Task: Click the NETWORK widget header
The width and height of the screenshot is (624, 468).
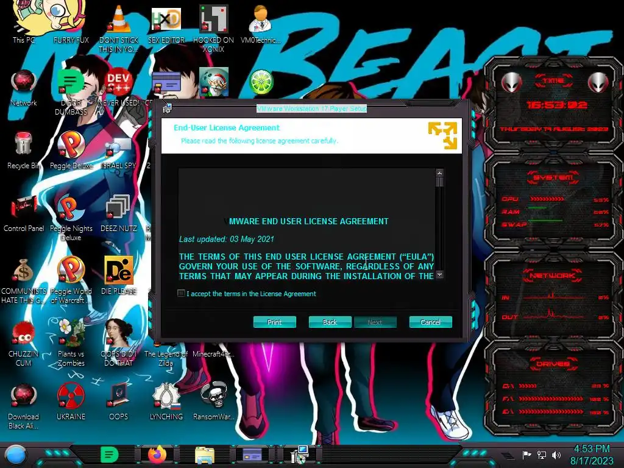Action: tap(552, 275)
